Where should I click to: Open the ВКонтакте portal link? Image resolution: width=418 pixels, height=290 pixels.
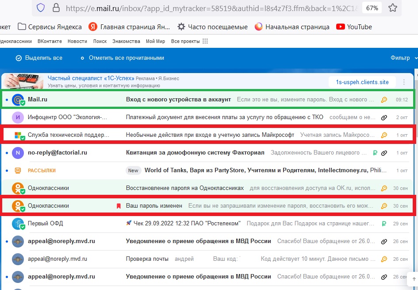pyautogui.click(x=50, y=41)
